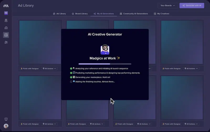This screenshot has width=210, height=132.
Task: Click the gem emoji in the finishing touches step
Action: (74, 81)
